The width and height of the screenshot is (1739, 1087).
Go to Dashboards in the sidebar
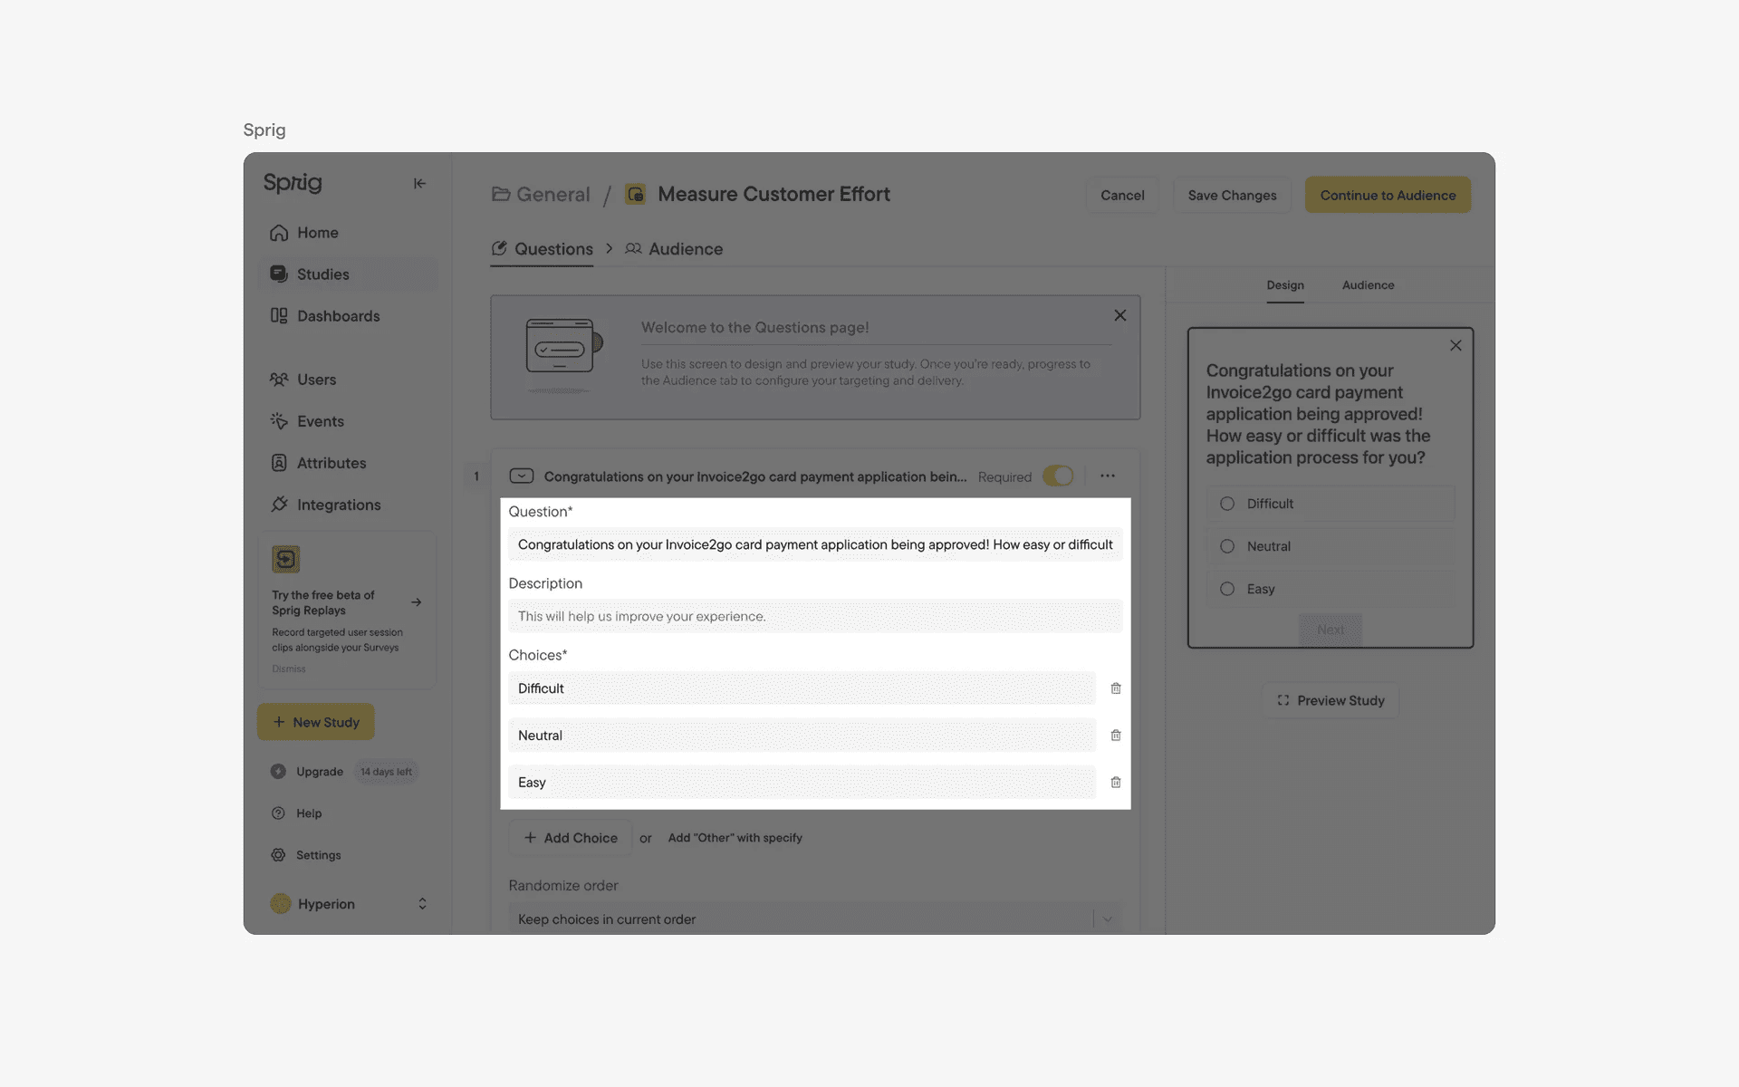tap(338, 316)
